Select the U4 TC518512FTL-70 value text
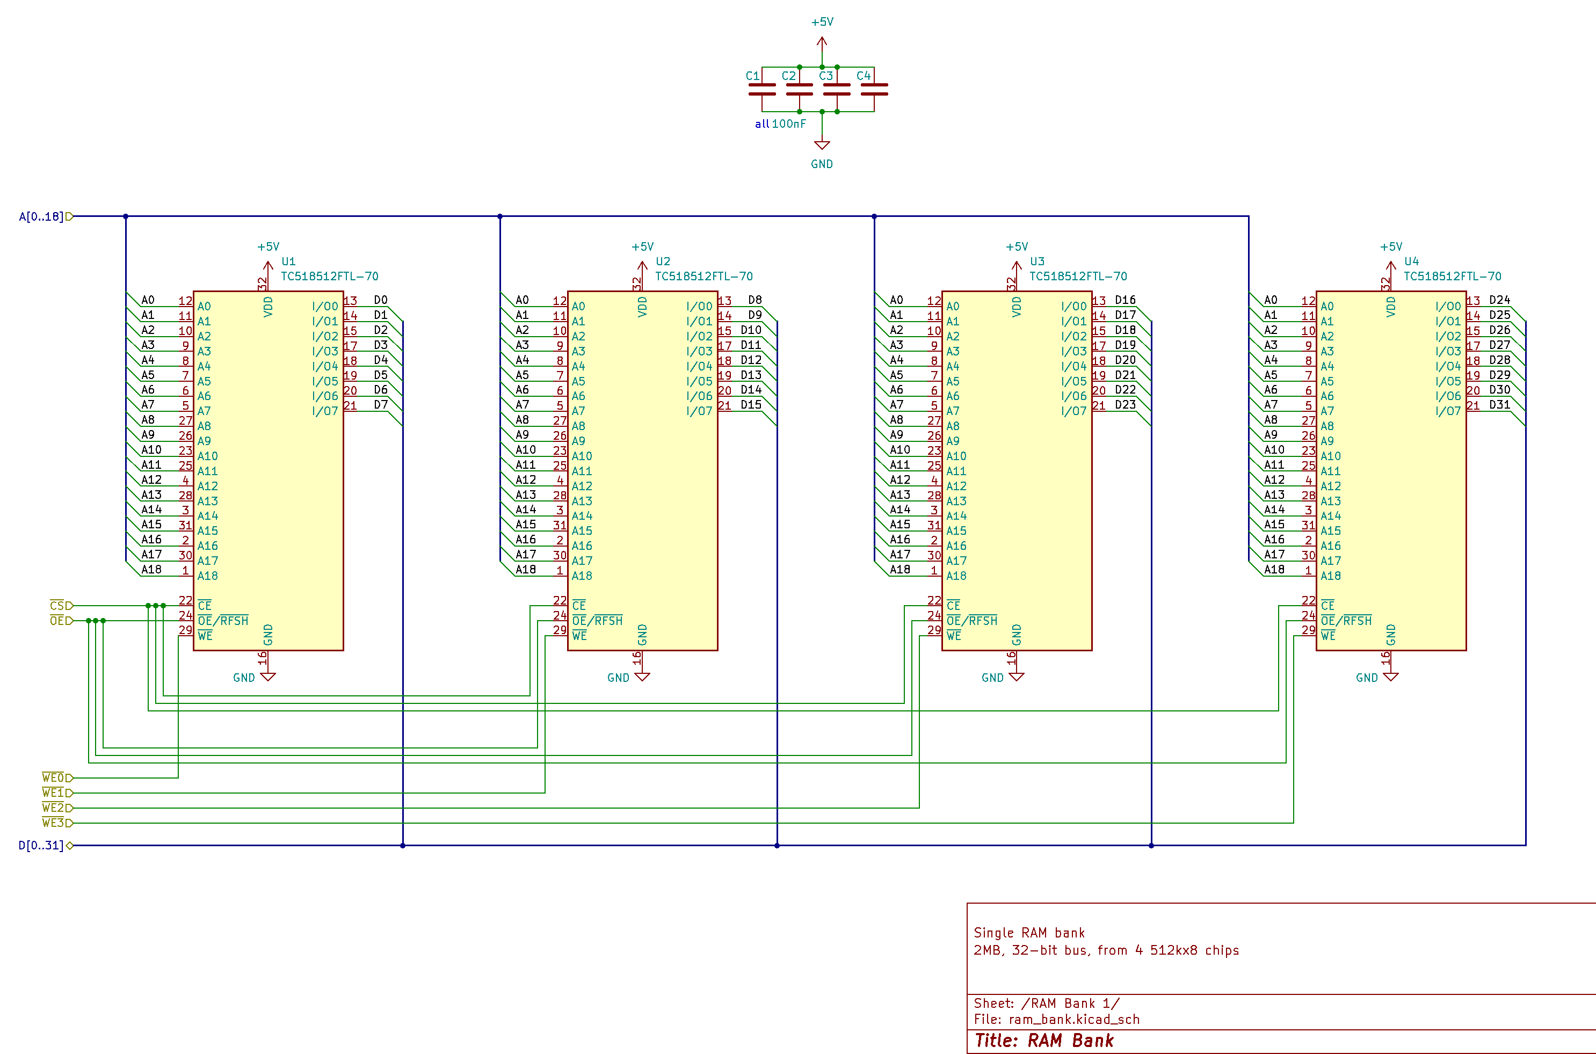1596x1054 pixels. point(1452,277)
